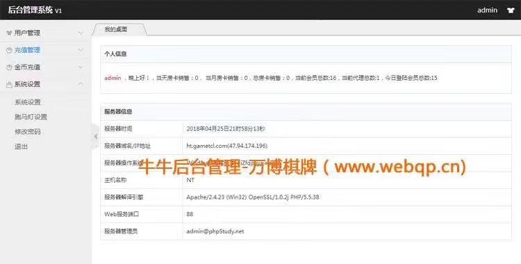Open the admin account menu in header
The width and height of the screenshot is (521, 264).
coord(487,10)
